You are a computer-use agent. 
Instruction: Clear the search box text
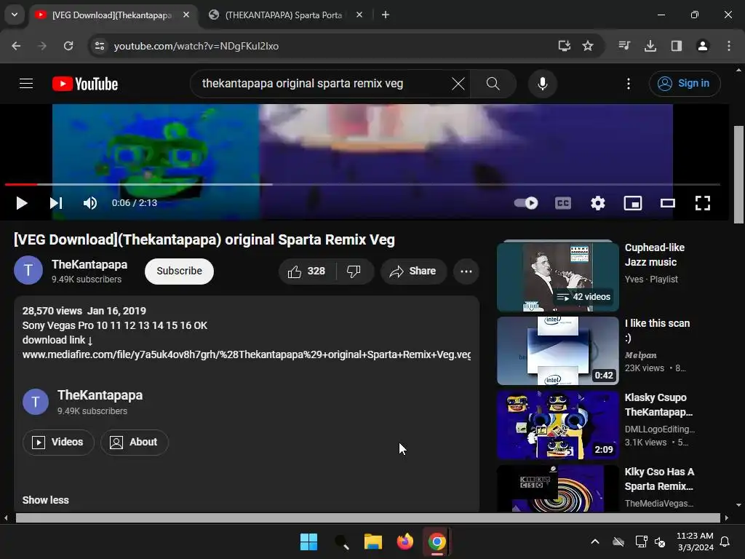pos(458,84)
